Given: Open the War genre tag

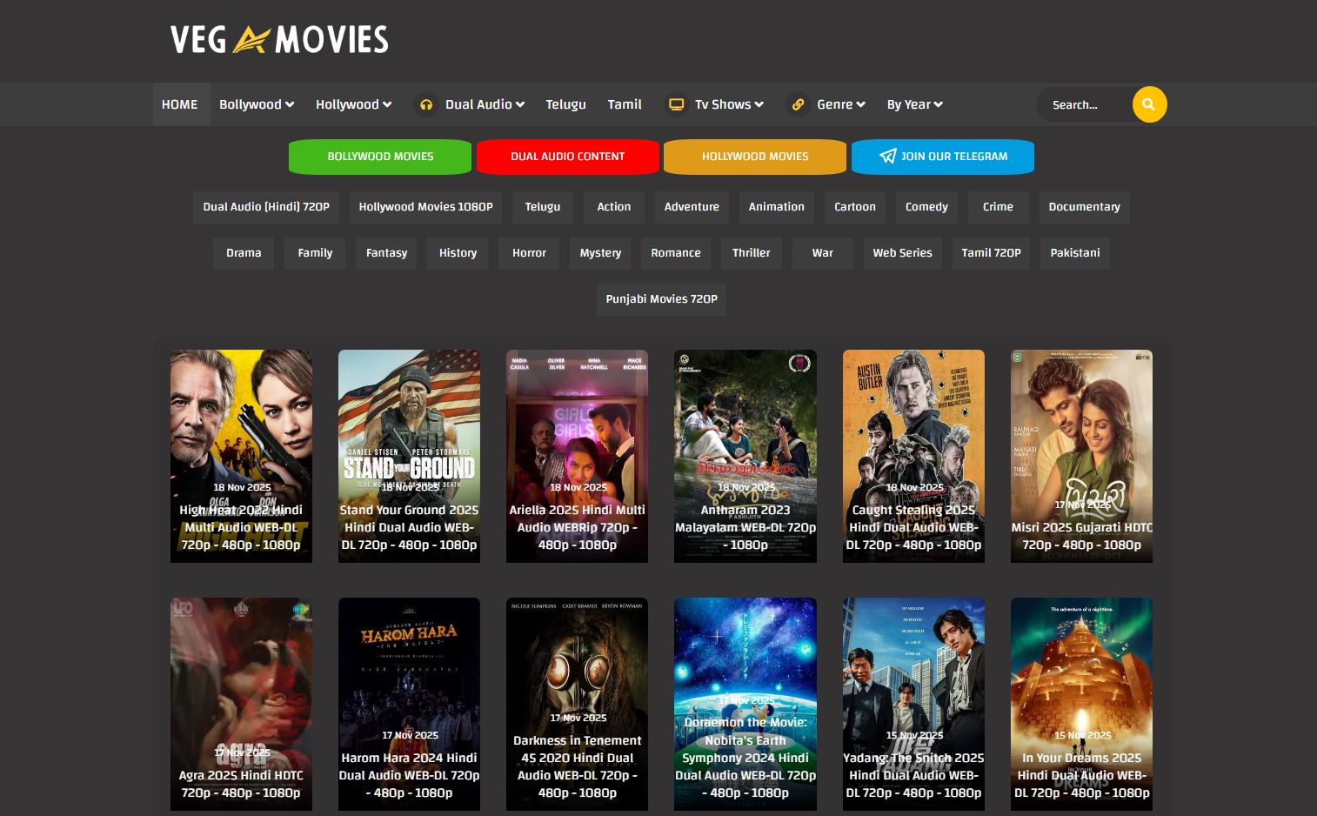Looking at the screenshot, I should point(823,253).
